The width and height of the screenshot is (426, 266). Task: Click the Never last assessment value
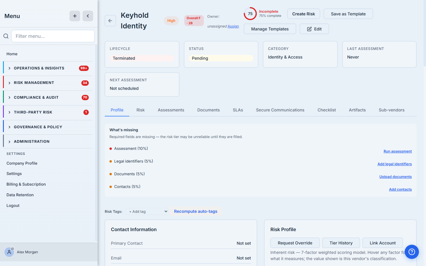point(353,57)
